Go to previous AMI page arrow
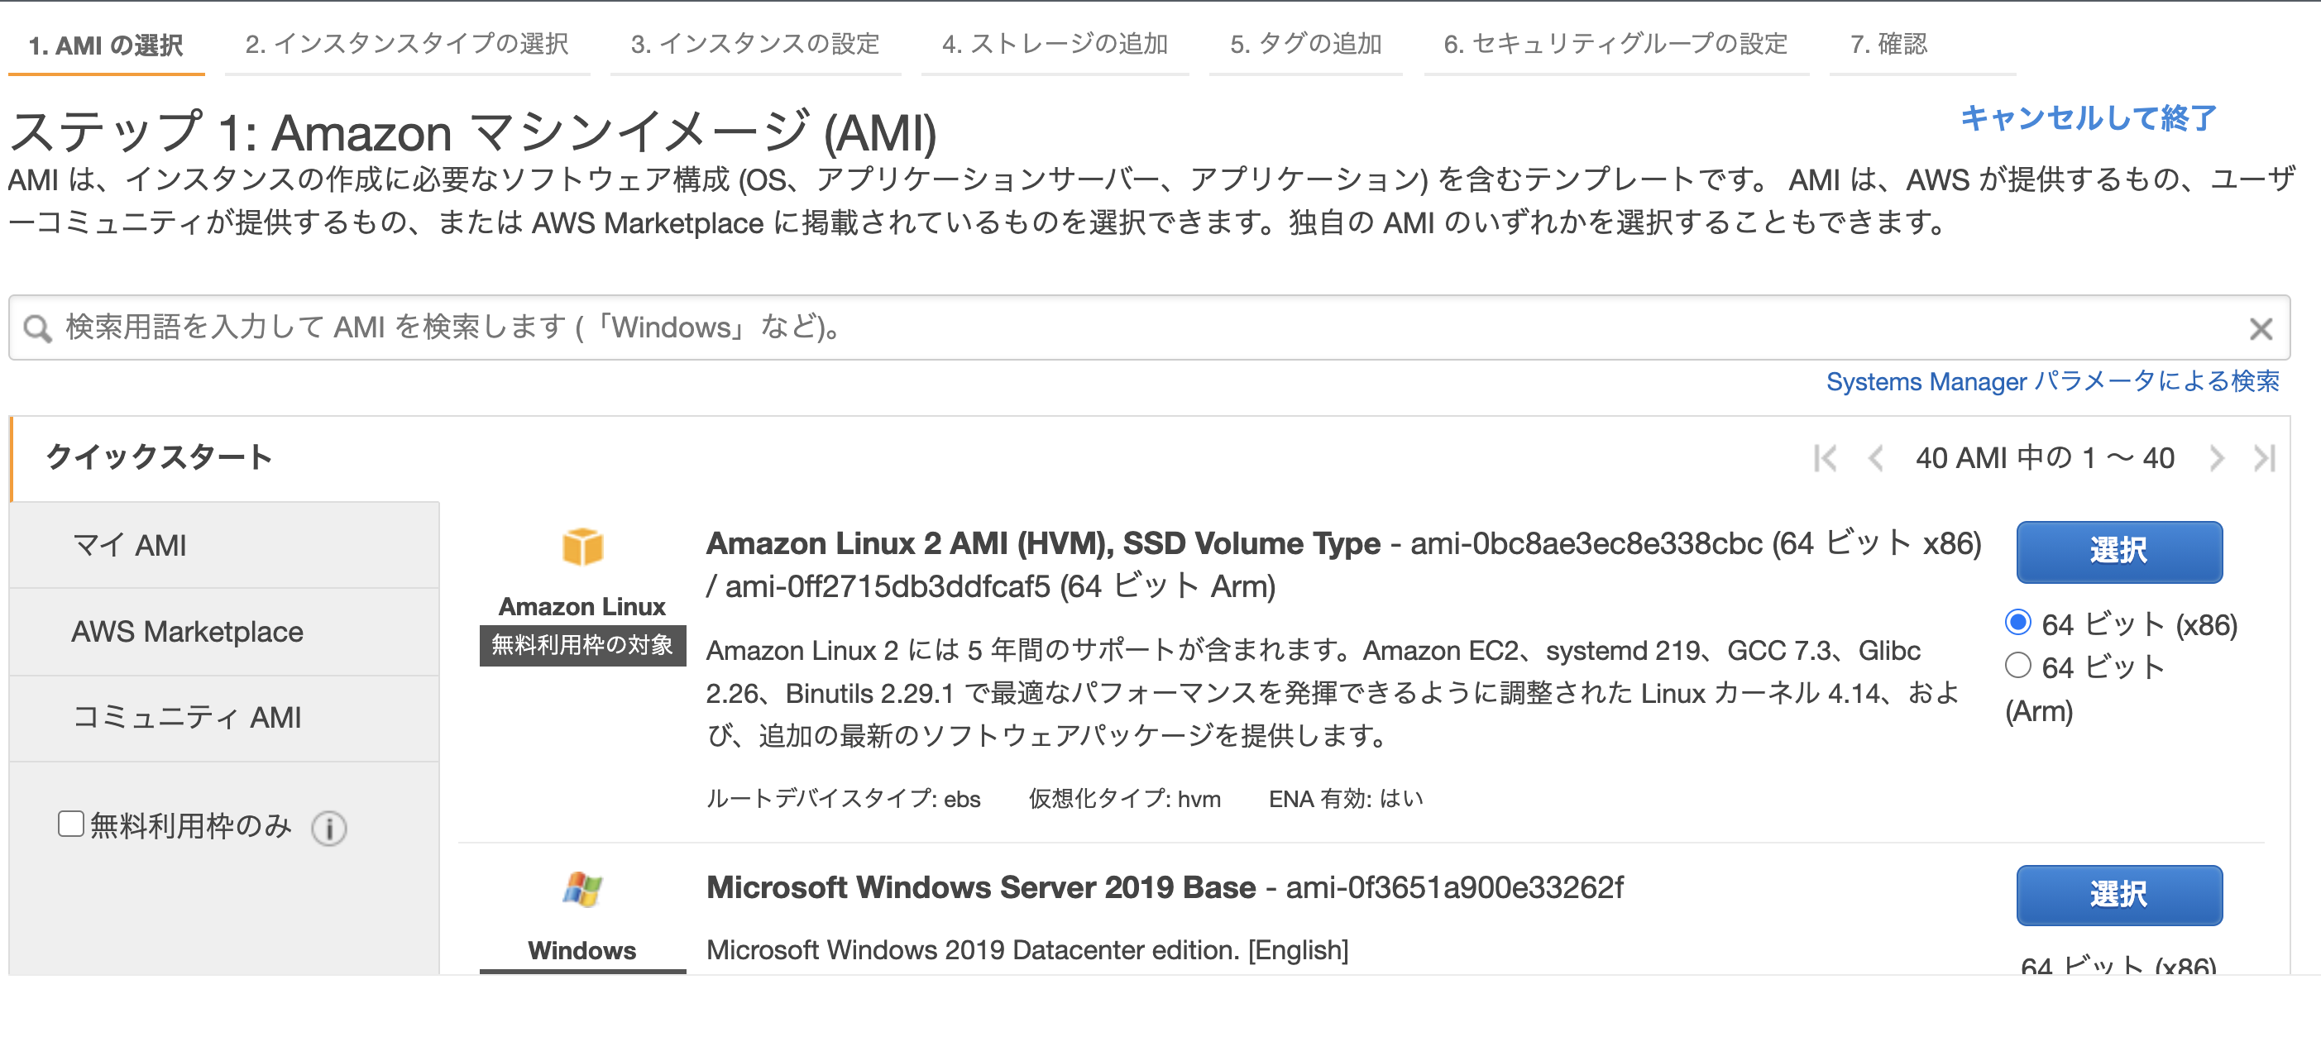Viewport: 2321px width, 1037px height. [x=1876, y=457]
